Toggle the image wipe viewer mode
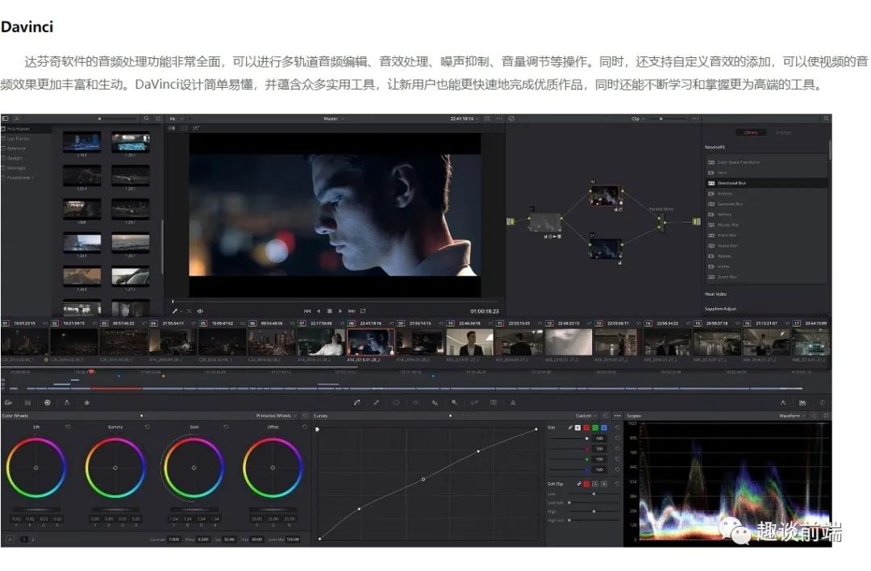Screen dimensions: 871x571 click(x=172, y=128)
